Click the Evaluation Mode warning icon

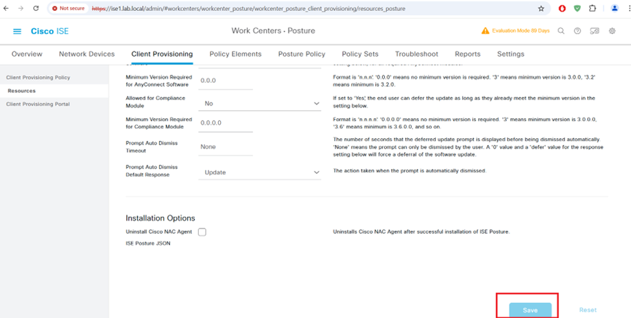486,31
